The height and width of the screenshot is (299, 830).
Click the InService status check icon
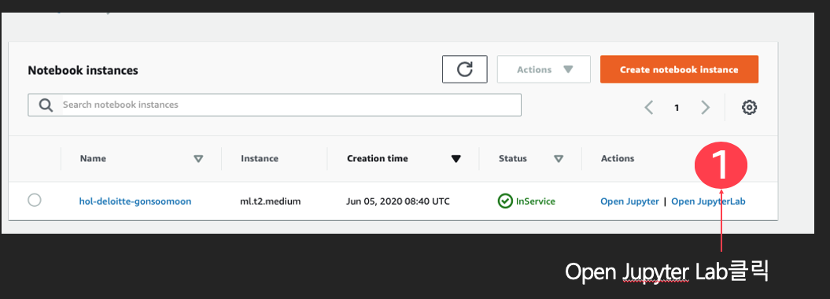[x=506, y=201]
